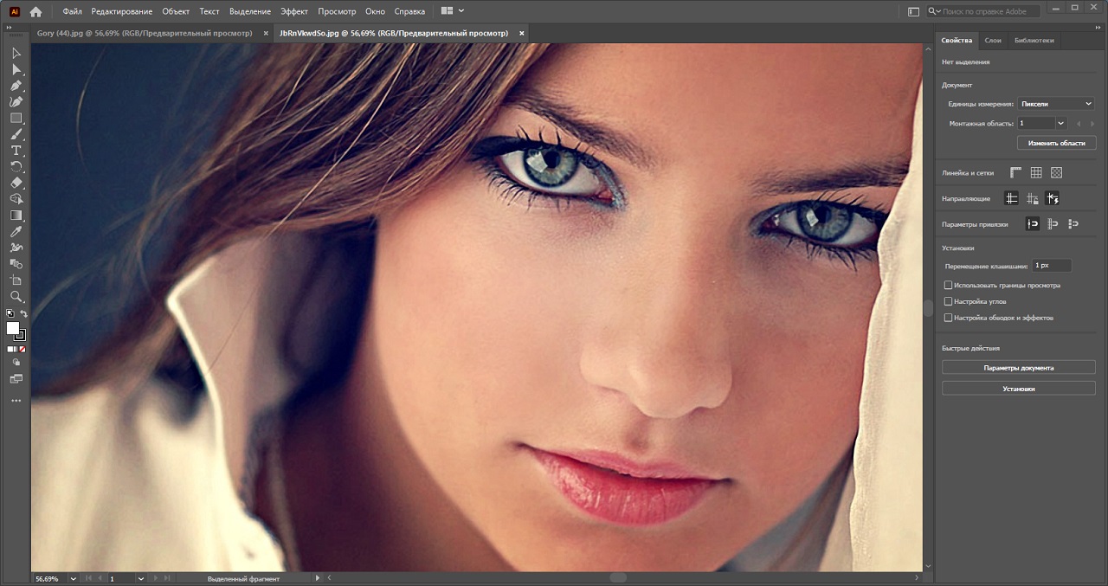1108x586 pixels.
Task: Activate the Type tool
Action: coord(16,151)
